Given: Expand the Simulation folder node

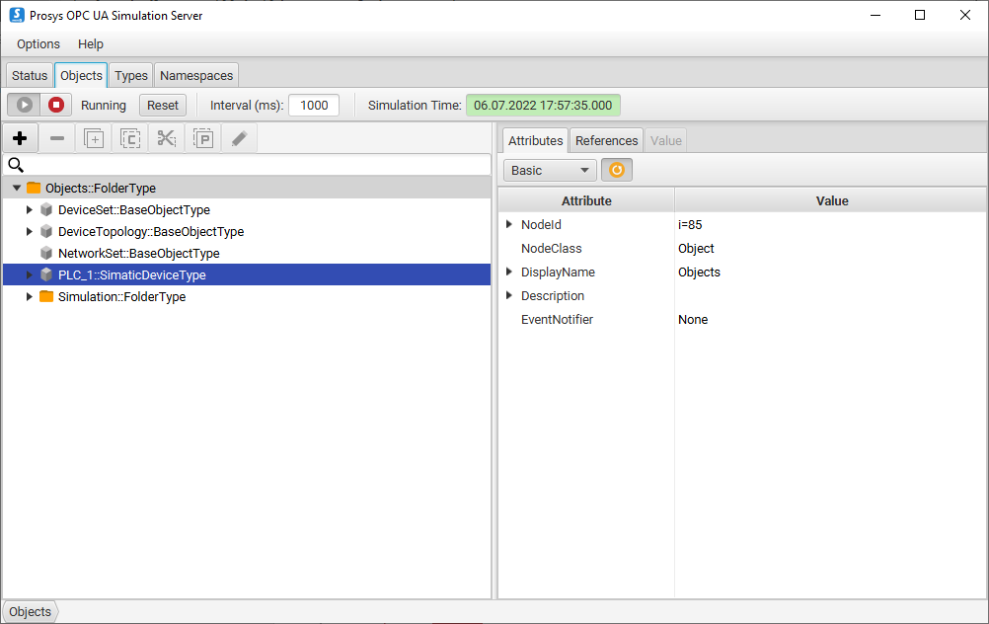Looking at the screenshot, I should 30,297.
